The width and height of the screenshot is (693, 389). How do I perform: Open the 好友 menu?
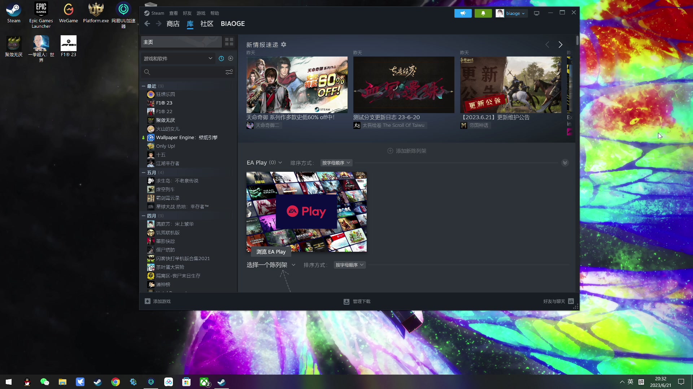tap(187, 13)
